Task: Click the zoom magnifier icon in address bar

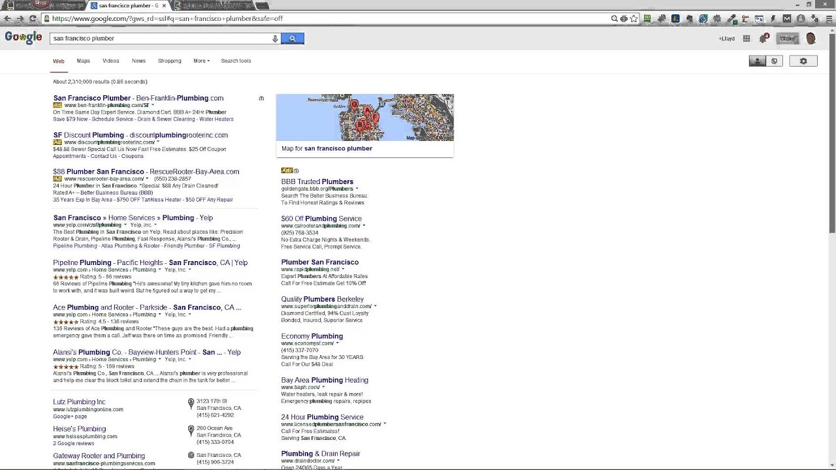Action: (x=614, y=19)
